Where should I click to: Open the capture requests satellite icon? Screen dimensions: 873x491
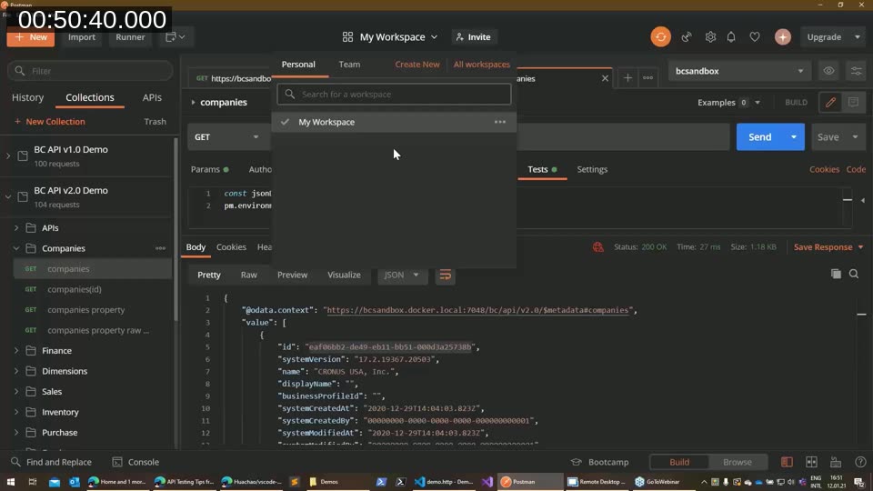pyautogui.click(x=686, y=36)
